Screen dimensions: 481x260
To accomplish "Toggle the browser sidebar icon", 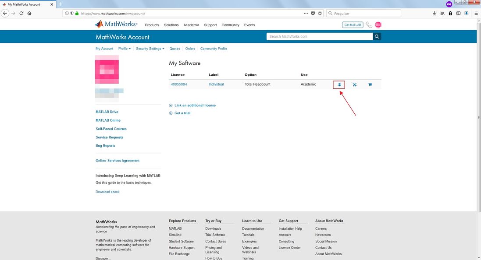I will 458,13.
